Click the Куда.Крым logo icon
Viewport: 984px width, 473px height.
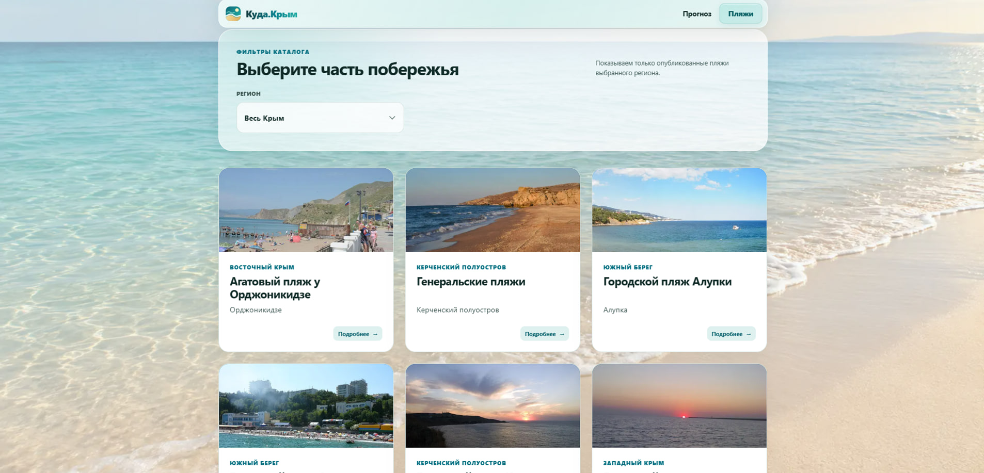(233, 14)
